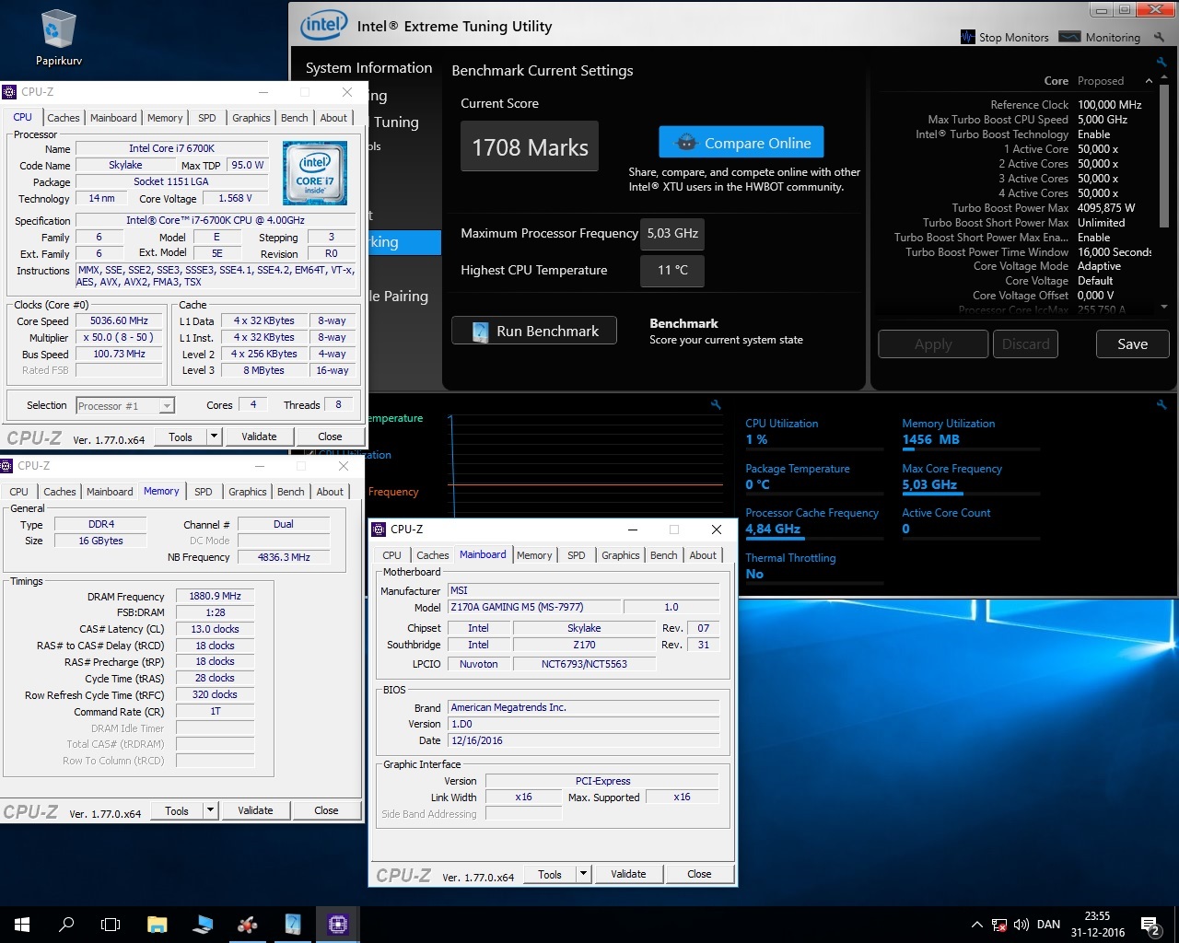Screen dimensions: 1179x943
Task: Open XTU settings wrench beside Monitoring
Action: [1159, 38]
